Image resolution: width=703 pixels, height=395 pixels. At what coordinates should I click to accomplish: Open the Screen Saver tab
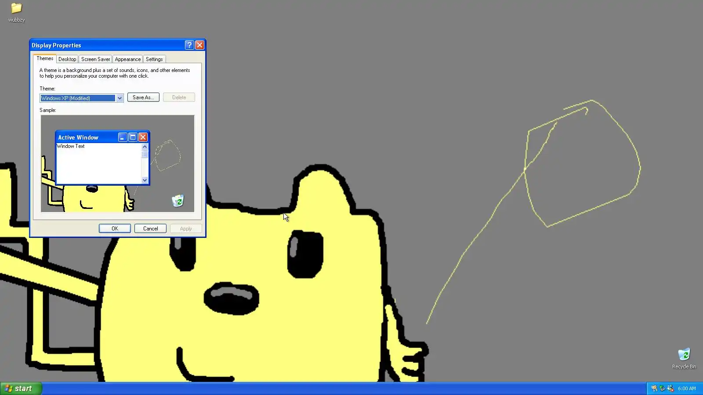(95, 59)
